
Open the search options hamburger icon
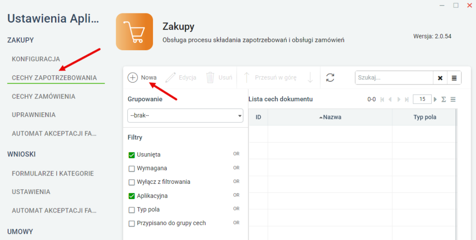point(454,78)
